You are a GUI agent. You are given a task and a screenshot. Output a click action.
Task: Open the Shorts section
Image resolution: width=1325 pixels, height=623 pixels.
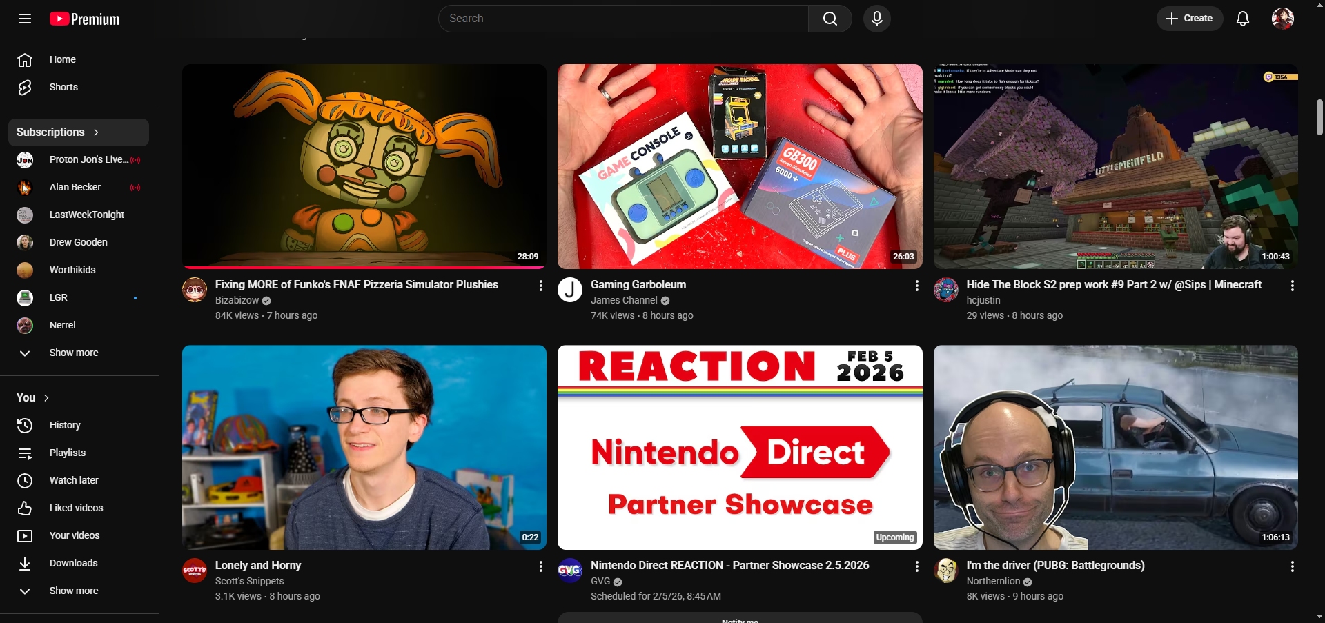point(63,87)
